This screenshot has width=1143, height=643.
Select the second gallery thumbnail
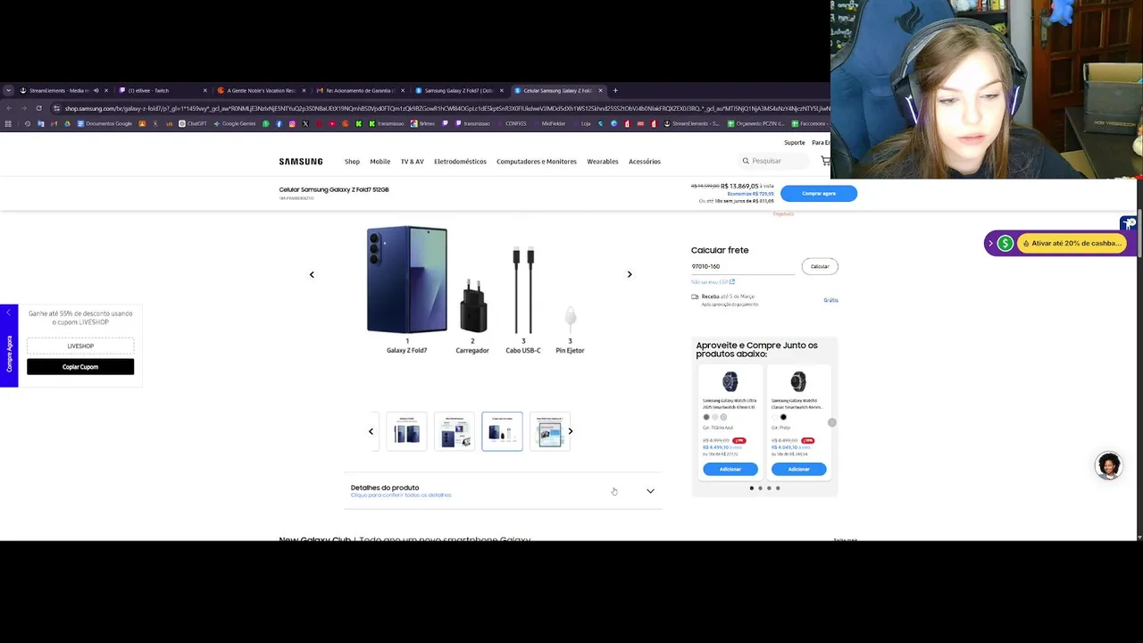455,431
